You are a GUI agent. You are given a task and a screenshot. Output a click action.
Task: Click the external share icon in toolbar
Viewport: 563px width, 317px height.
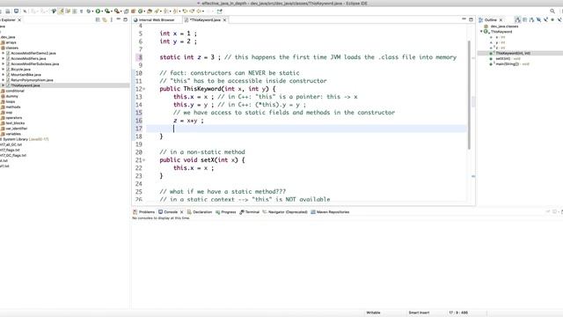coord(219,11)
